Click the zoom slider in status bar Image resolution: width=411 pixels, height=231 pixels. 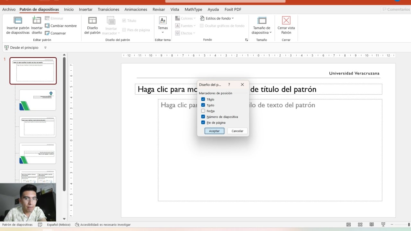tap(400, 225)
